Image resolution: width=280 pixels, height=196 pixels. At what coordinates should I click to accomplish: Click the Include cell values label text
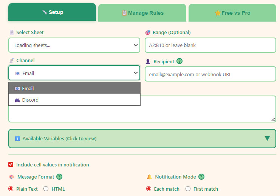click(53, 165)
